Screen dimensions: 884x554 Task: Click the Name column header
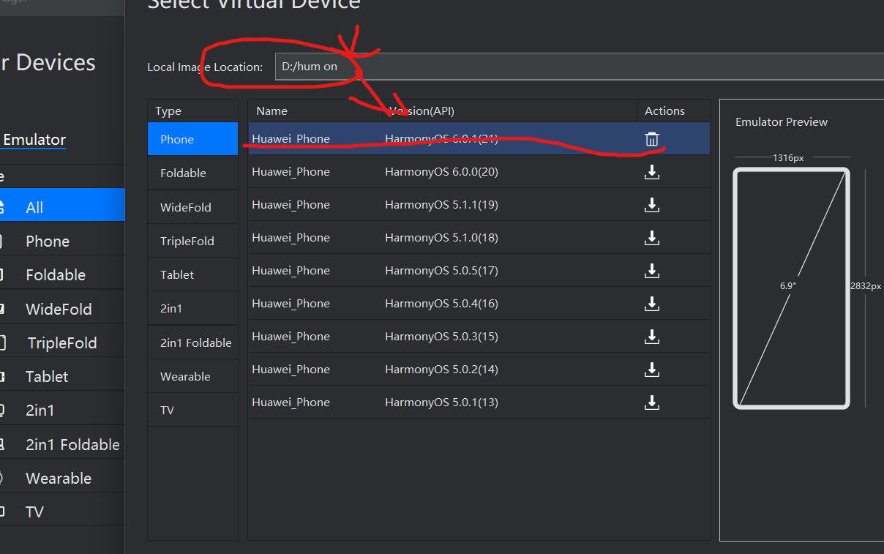point(315,111)
